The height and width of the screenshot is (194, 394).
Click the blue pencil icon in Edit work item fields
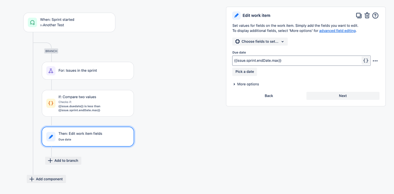point(51,137)
